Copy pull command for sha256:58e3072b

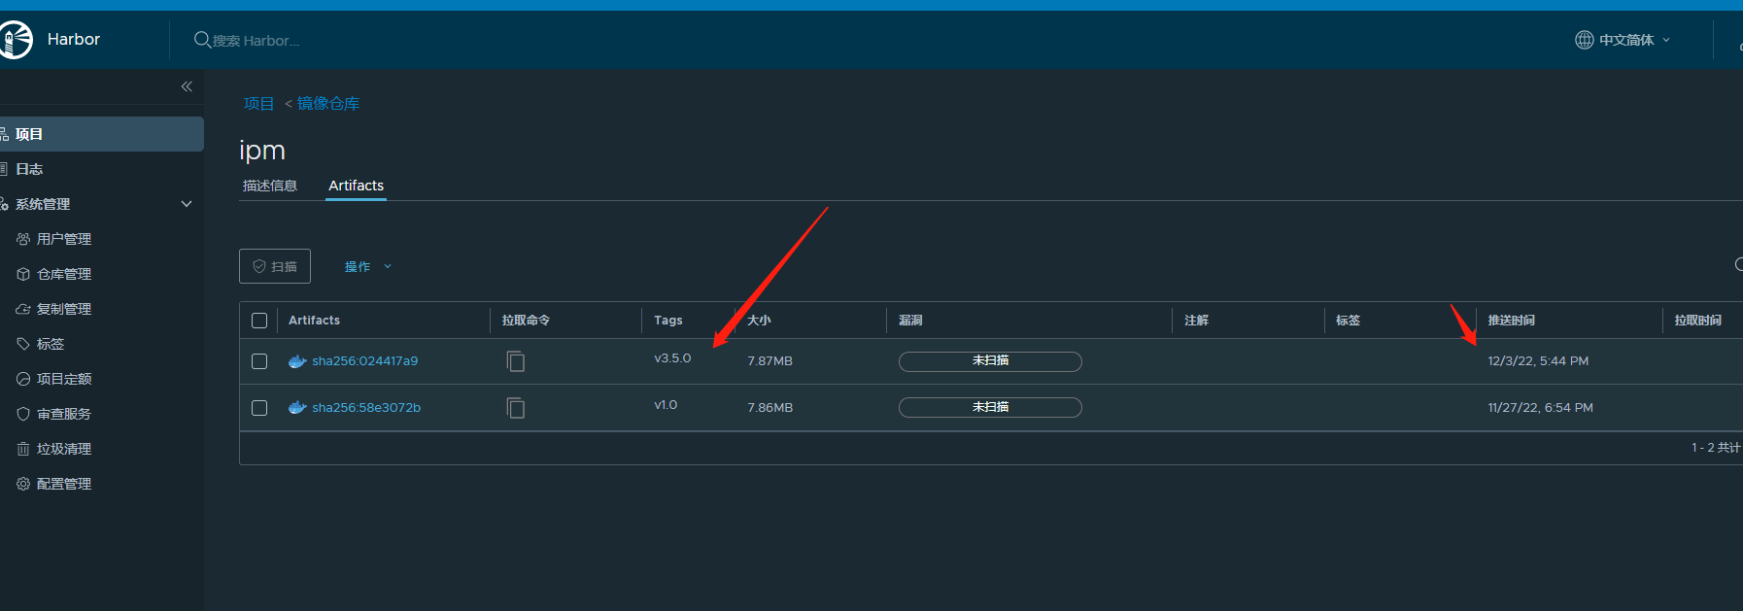click(x=516, y=408)
